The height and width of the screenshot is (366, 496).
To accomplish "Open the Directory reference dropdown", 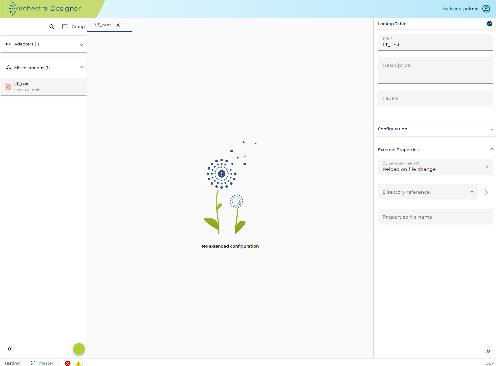I will 428,192.
